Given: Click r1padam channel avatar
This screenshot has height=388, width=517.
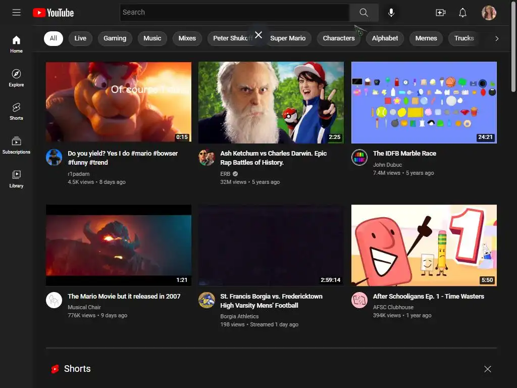Looking at the screenshot, I should [54, 158].
